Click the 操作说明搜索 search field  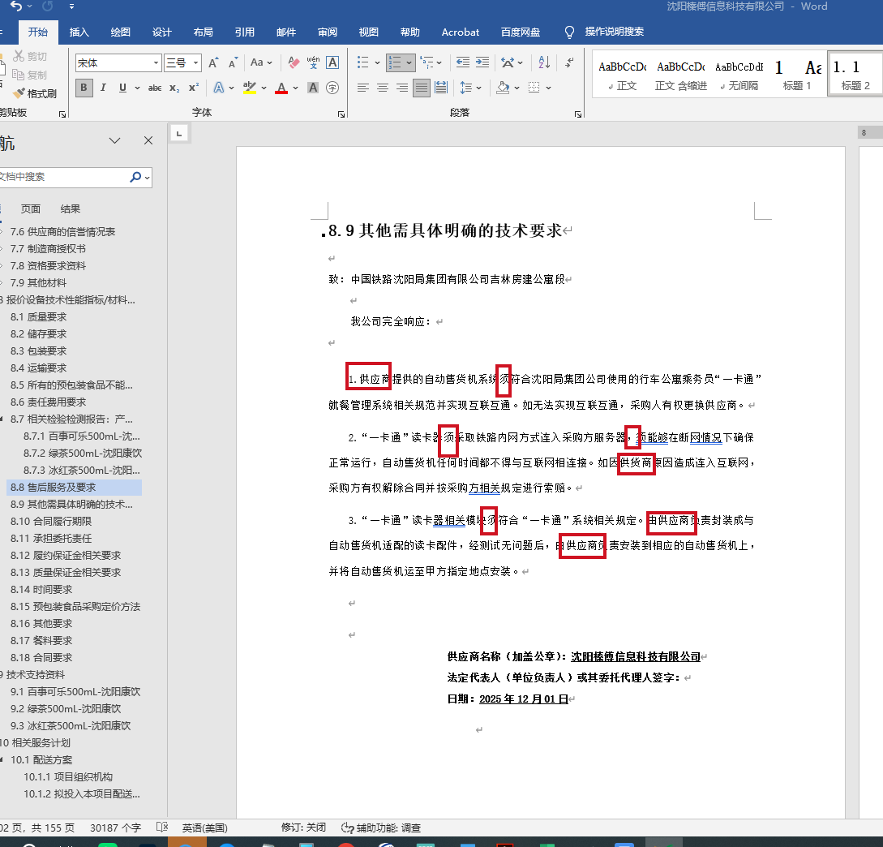coord(614,32)
